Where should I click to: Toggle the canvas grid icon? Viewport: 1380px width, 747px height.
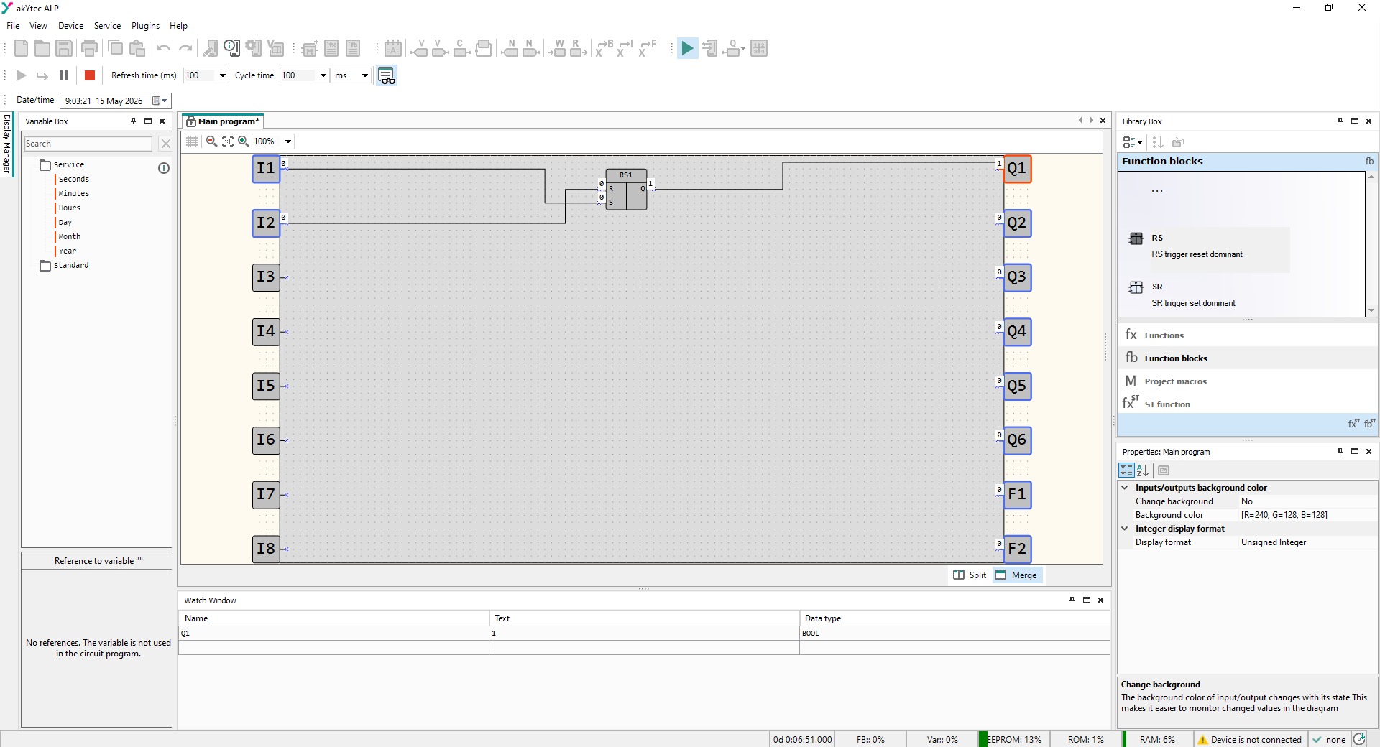(192, 141)
